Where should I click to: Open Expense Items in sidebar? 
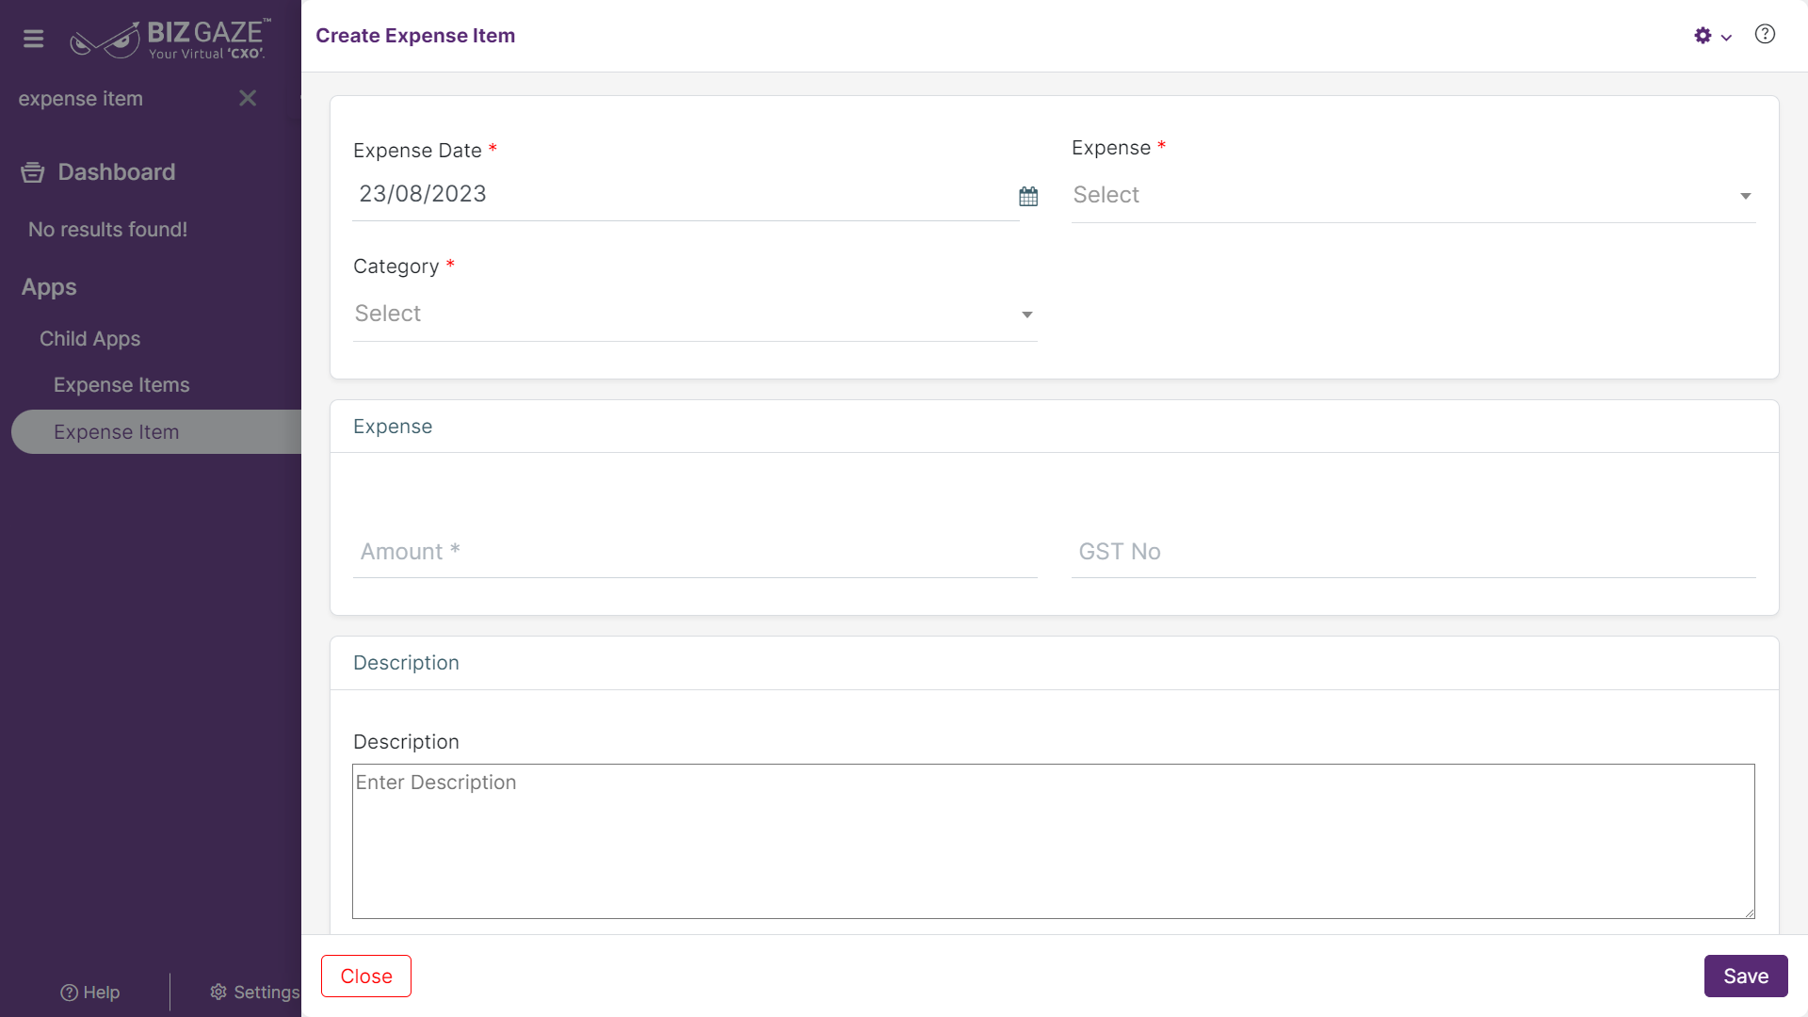click(121, 385)
